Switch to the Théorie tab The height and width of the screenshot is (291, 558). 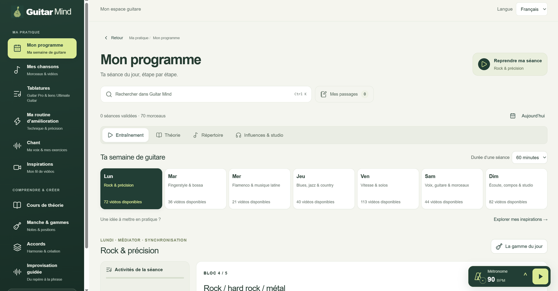[168, 135]
